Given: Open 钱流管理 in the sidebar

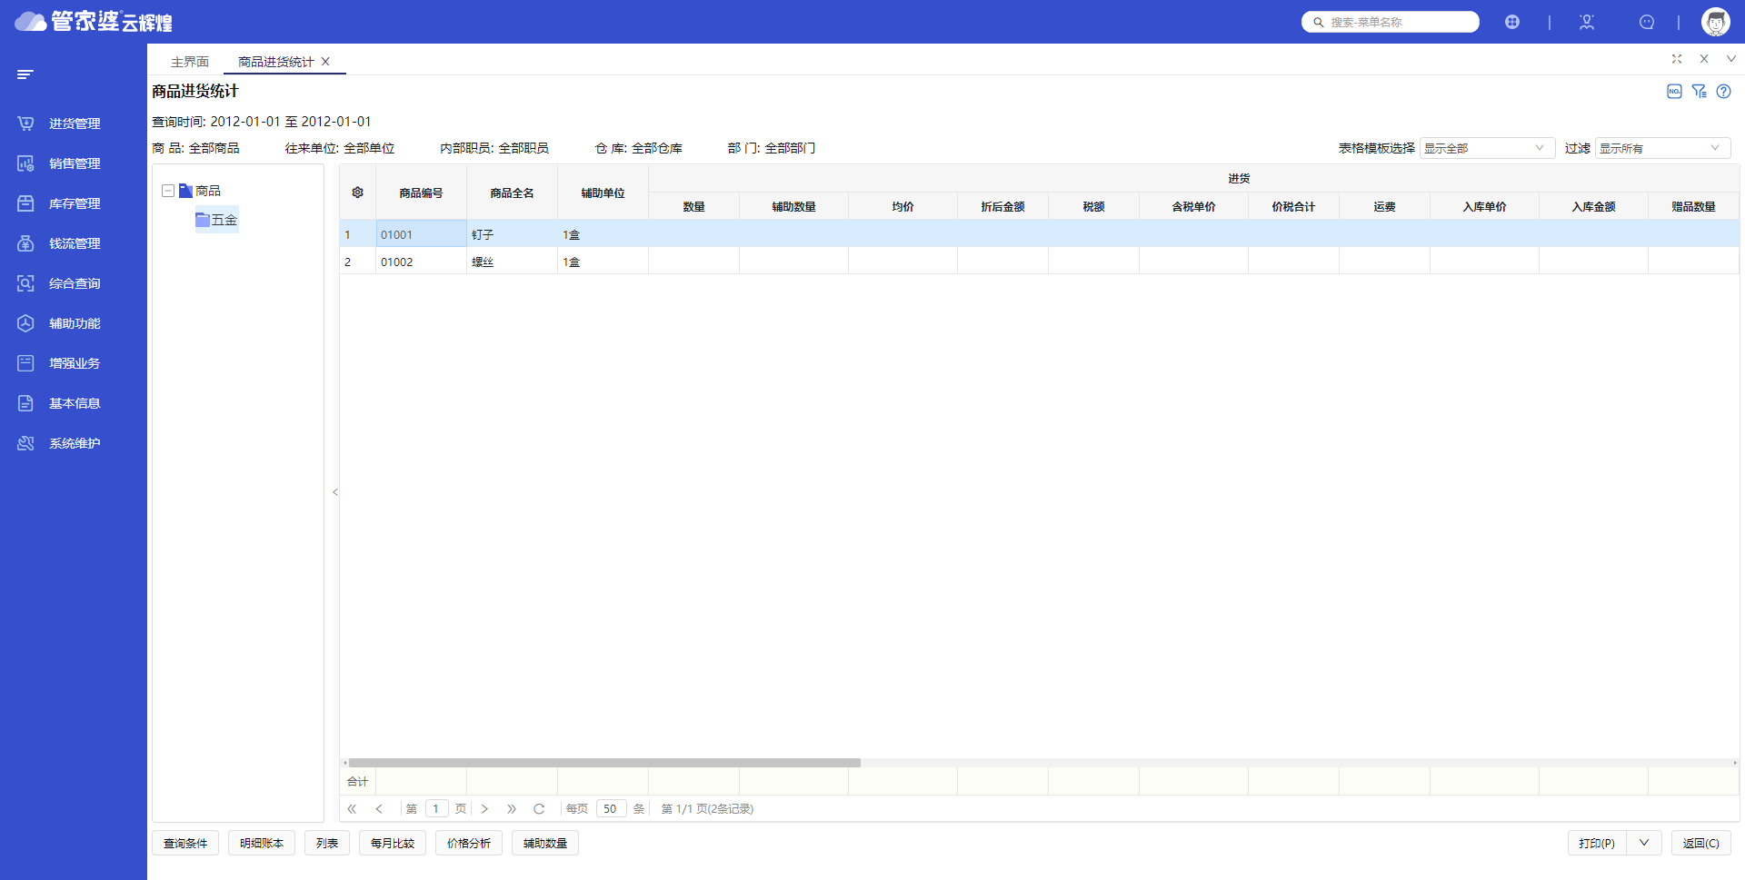Looking at the screenshot, I should (74, 243).
